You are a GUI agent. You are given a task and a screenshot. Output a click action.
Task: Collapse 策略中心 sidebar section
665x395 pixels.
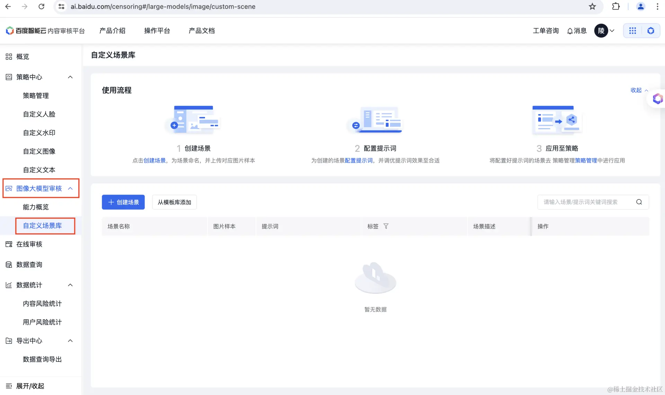point(70,77)
